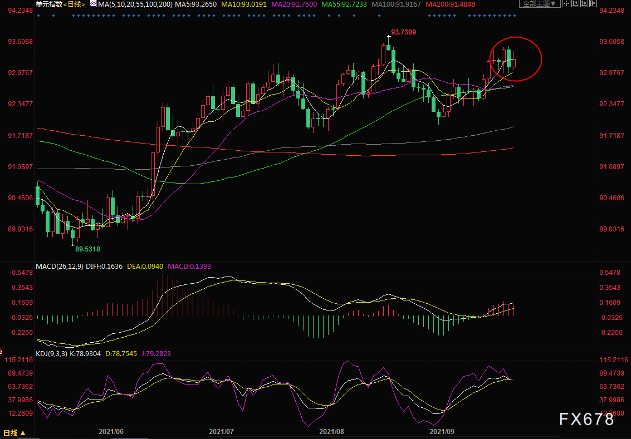Select the MACD(26,12,9) indicator label

pyautogui.click(x=60, y=266)
